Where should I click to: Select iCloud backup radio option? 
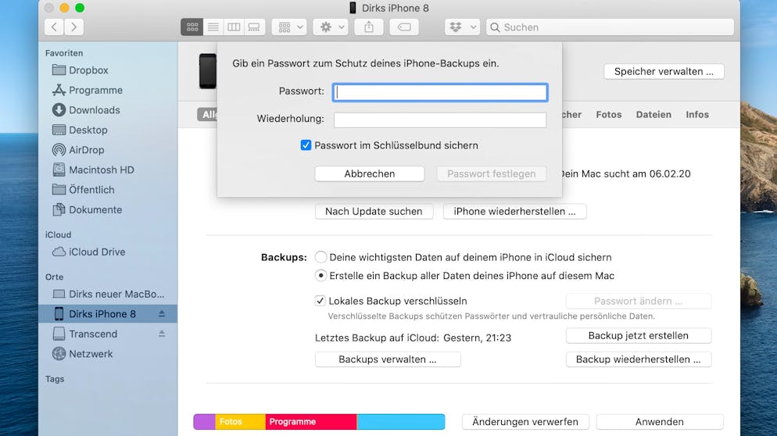[320, 257]
